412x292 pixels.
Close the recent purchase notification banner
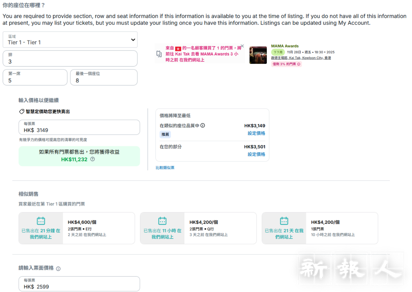pos(242,46)
